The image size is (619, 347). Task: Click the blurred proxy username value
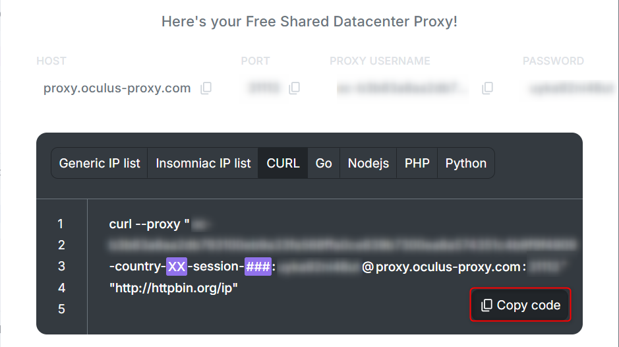click(x=403, y=88)
